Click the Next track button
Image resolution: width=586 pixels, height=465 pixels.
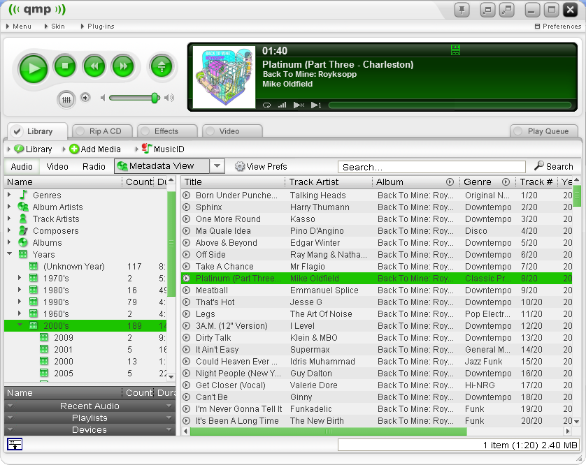(123, 66)
